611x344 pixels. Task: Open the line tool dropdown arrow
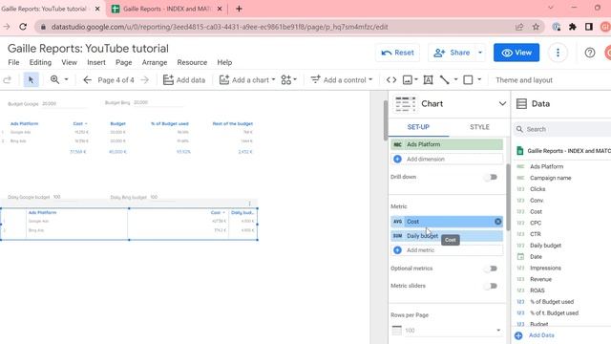455,80
